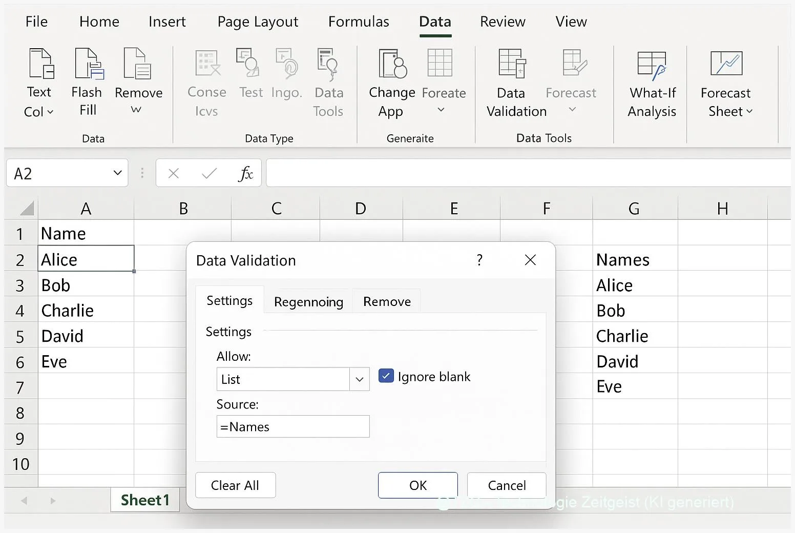Expand the Allow list dropdown
The image size is (795, 533).
click(x=360, y=379)
